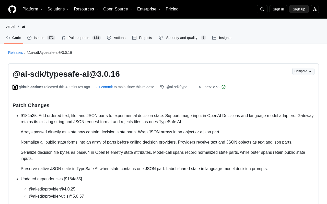The image size is (327, 204).
Task: Go to GitHub homepage via the logo
Action: 12,9
